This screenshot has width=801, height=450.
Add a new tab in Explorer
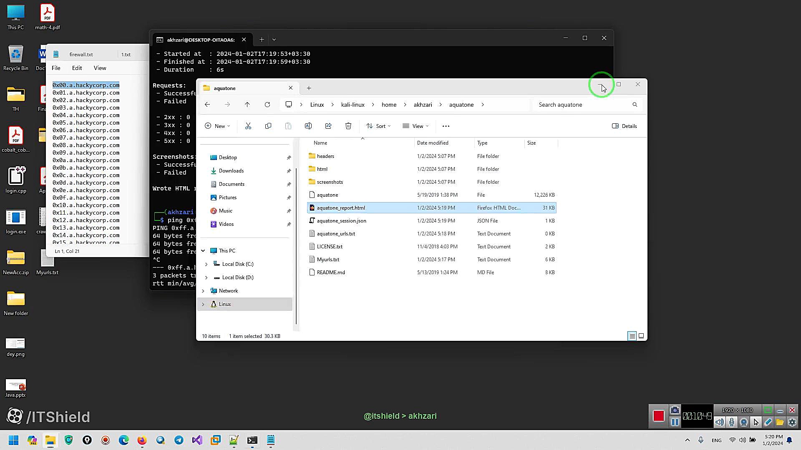click(x=309, y=88)
